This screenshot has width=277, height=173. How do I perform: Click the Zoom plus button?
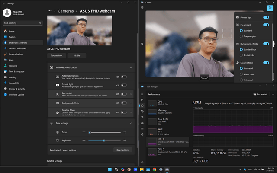pos(125,132)
